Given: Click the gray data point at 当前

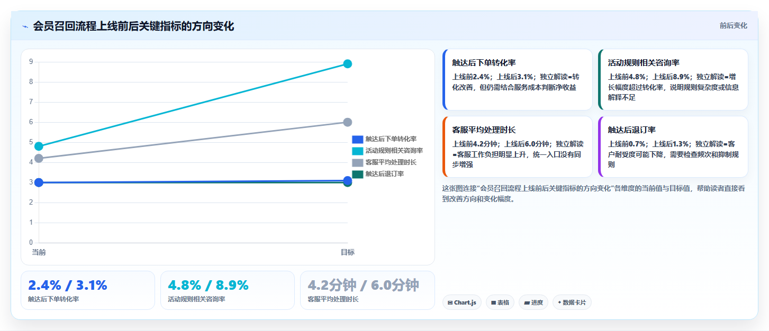Looking at the screenshot, I should pyautogui.click(x=39, y=158).
